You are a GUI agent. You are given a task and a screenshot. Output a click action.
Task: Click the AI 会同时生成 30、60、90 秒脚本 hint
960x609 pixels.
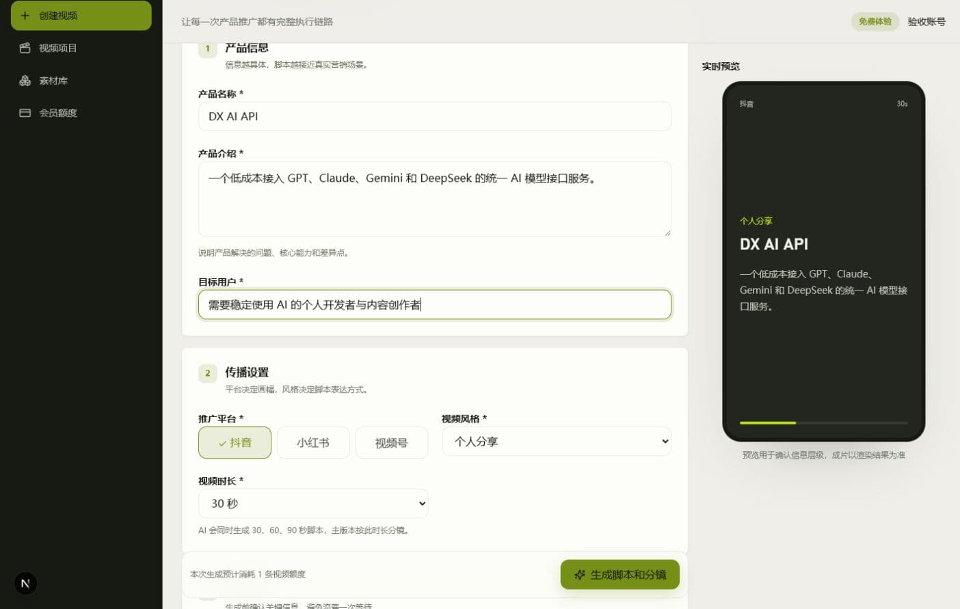(x=304, y=530)
